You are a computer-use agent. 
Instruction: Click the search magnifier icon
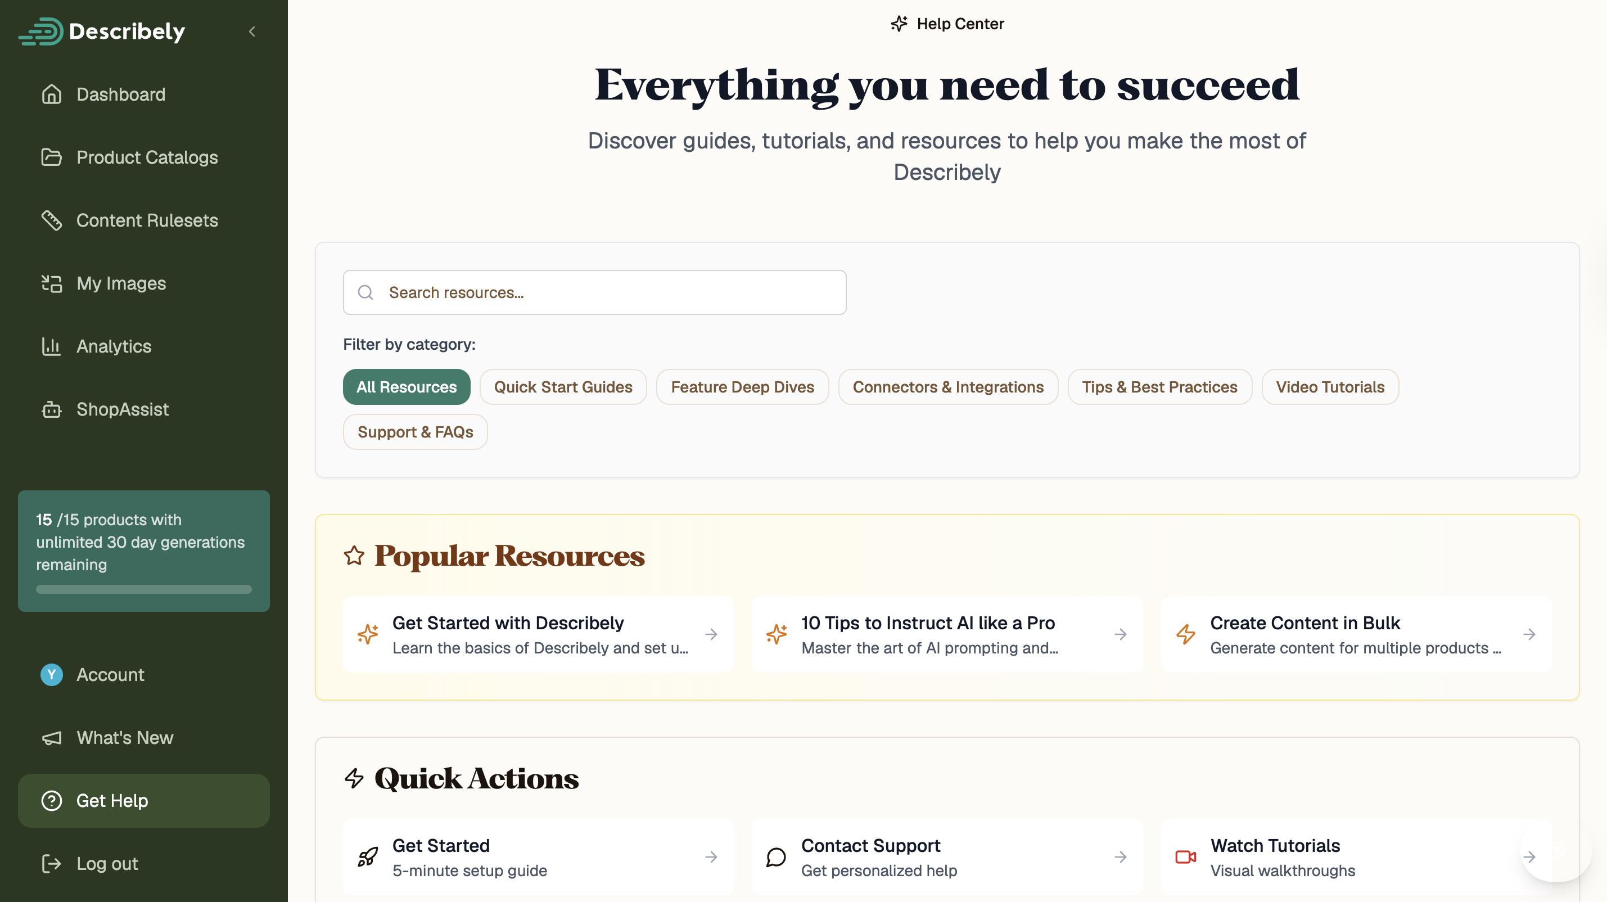pyautogui.click(x=365, y=292)
